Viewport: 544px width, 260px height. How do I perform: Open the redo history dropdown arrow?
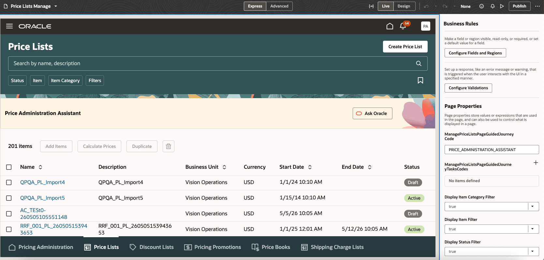click(x=454, y=6)
